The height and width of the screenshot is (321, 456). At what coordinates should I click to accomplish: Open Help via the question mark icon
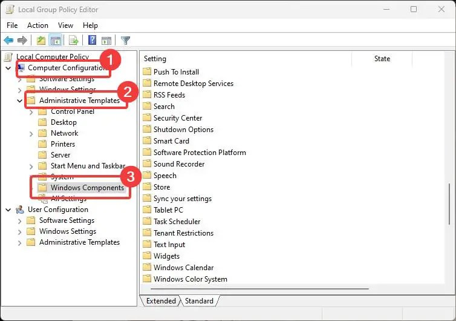[x=92, y=40]
